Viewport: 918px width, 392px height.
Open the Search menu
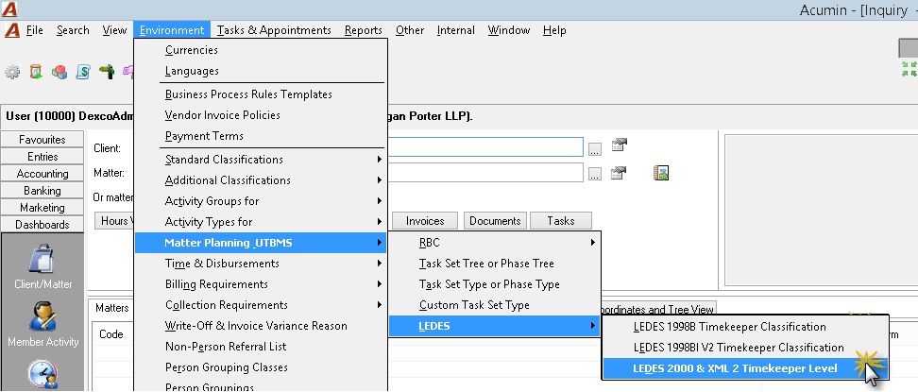tap(73, 30)
